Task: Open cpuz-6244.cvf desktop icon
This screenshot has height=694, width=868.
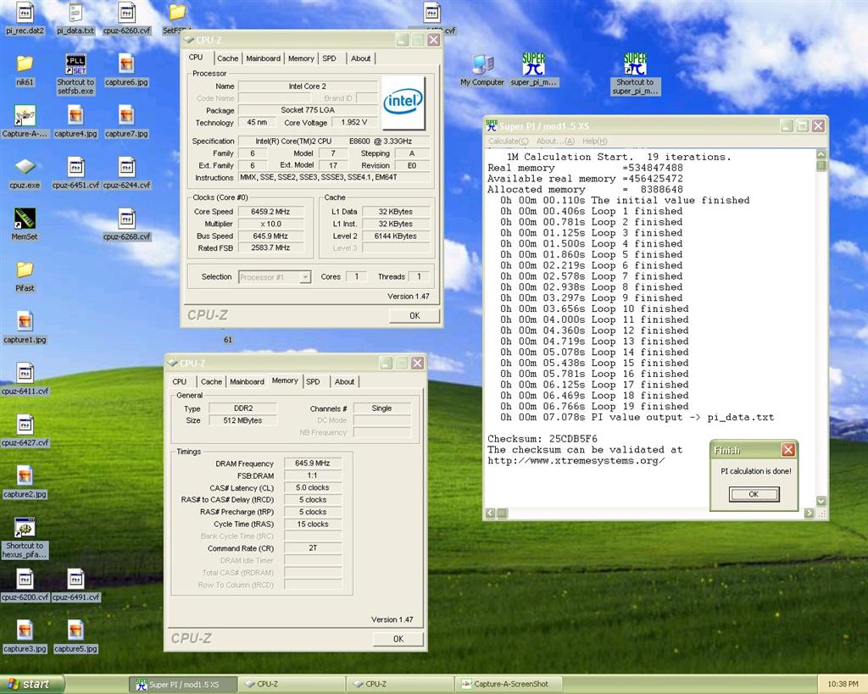Action: point(127,173)
